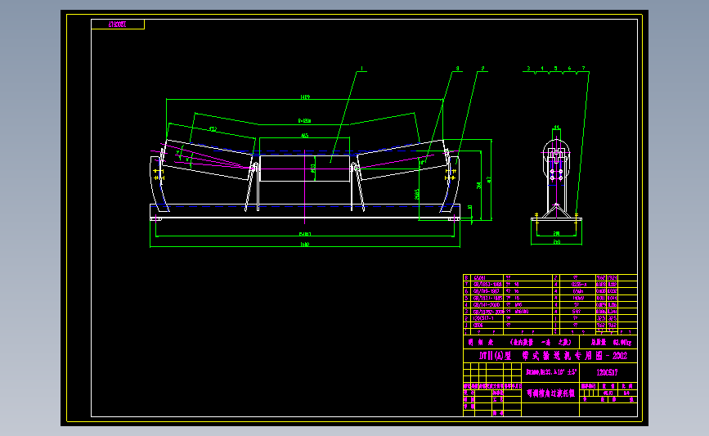Image resolution: width=709 pixels, height=436 pixels.
Task: Click callout number 1 above the main view
Action: pyautogui.click(x=361, y=69)
